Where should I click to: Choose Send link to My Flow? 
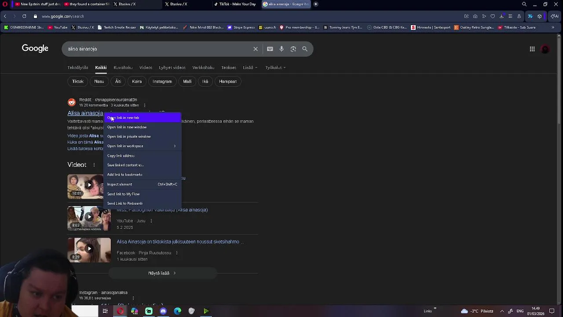(142, 194)
